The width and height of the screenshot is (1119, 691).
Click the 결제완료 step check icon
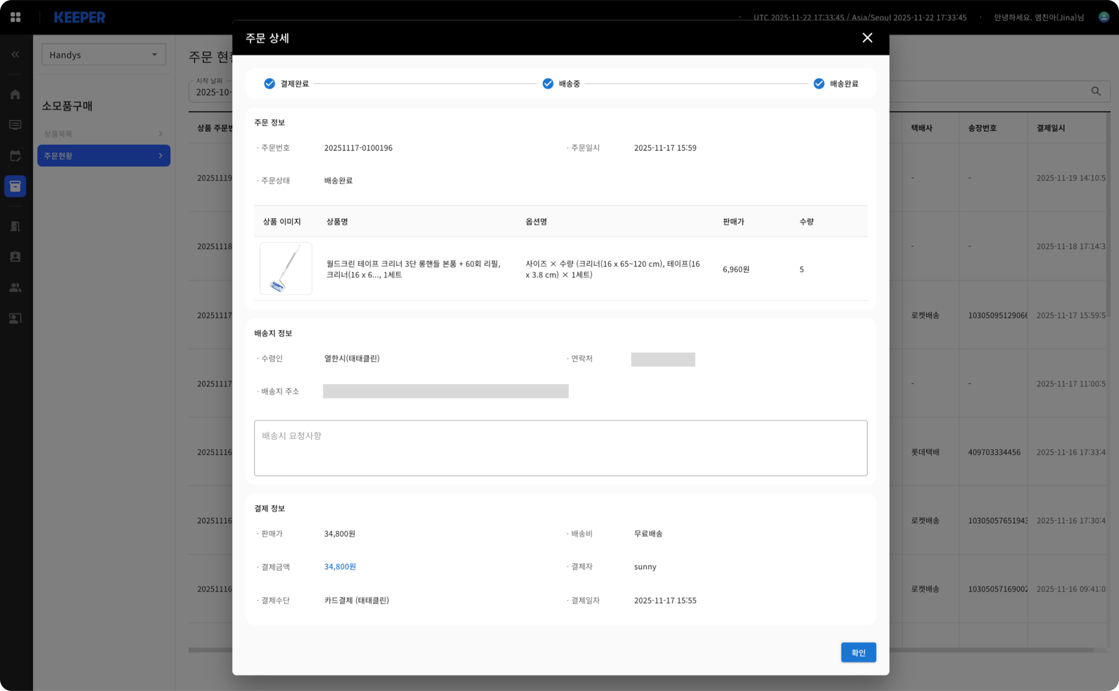[x=269, y=83]
